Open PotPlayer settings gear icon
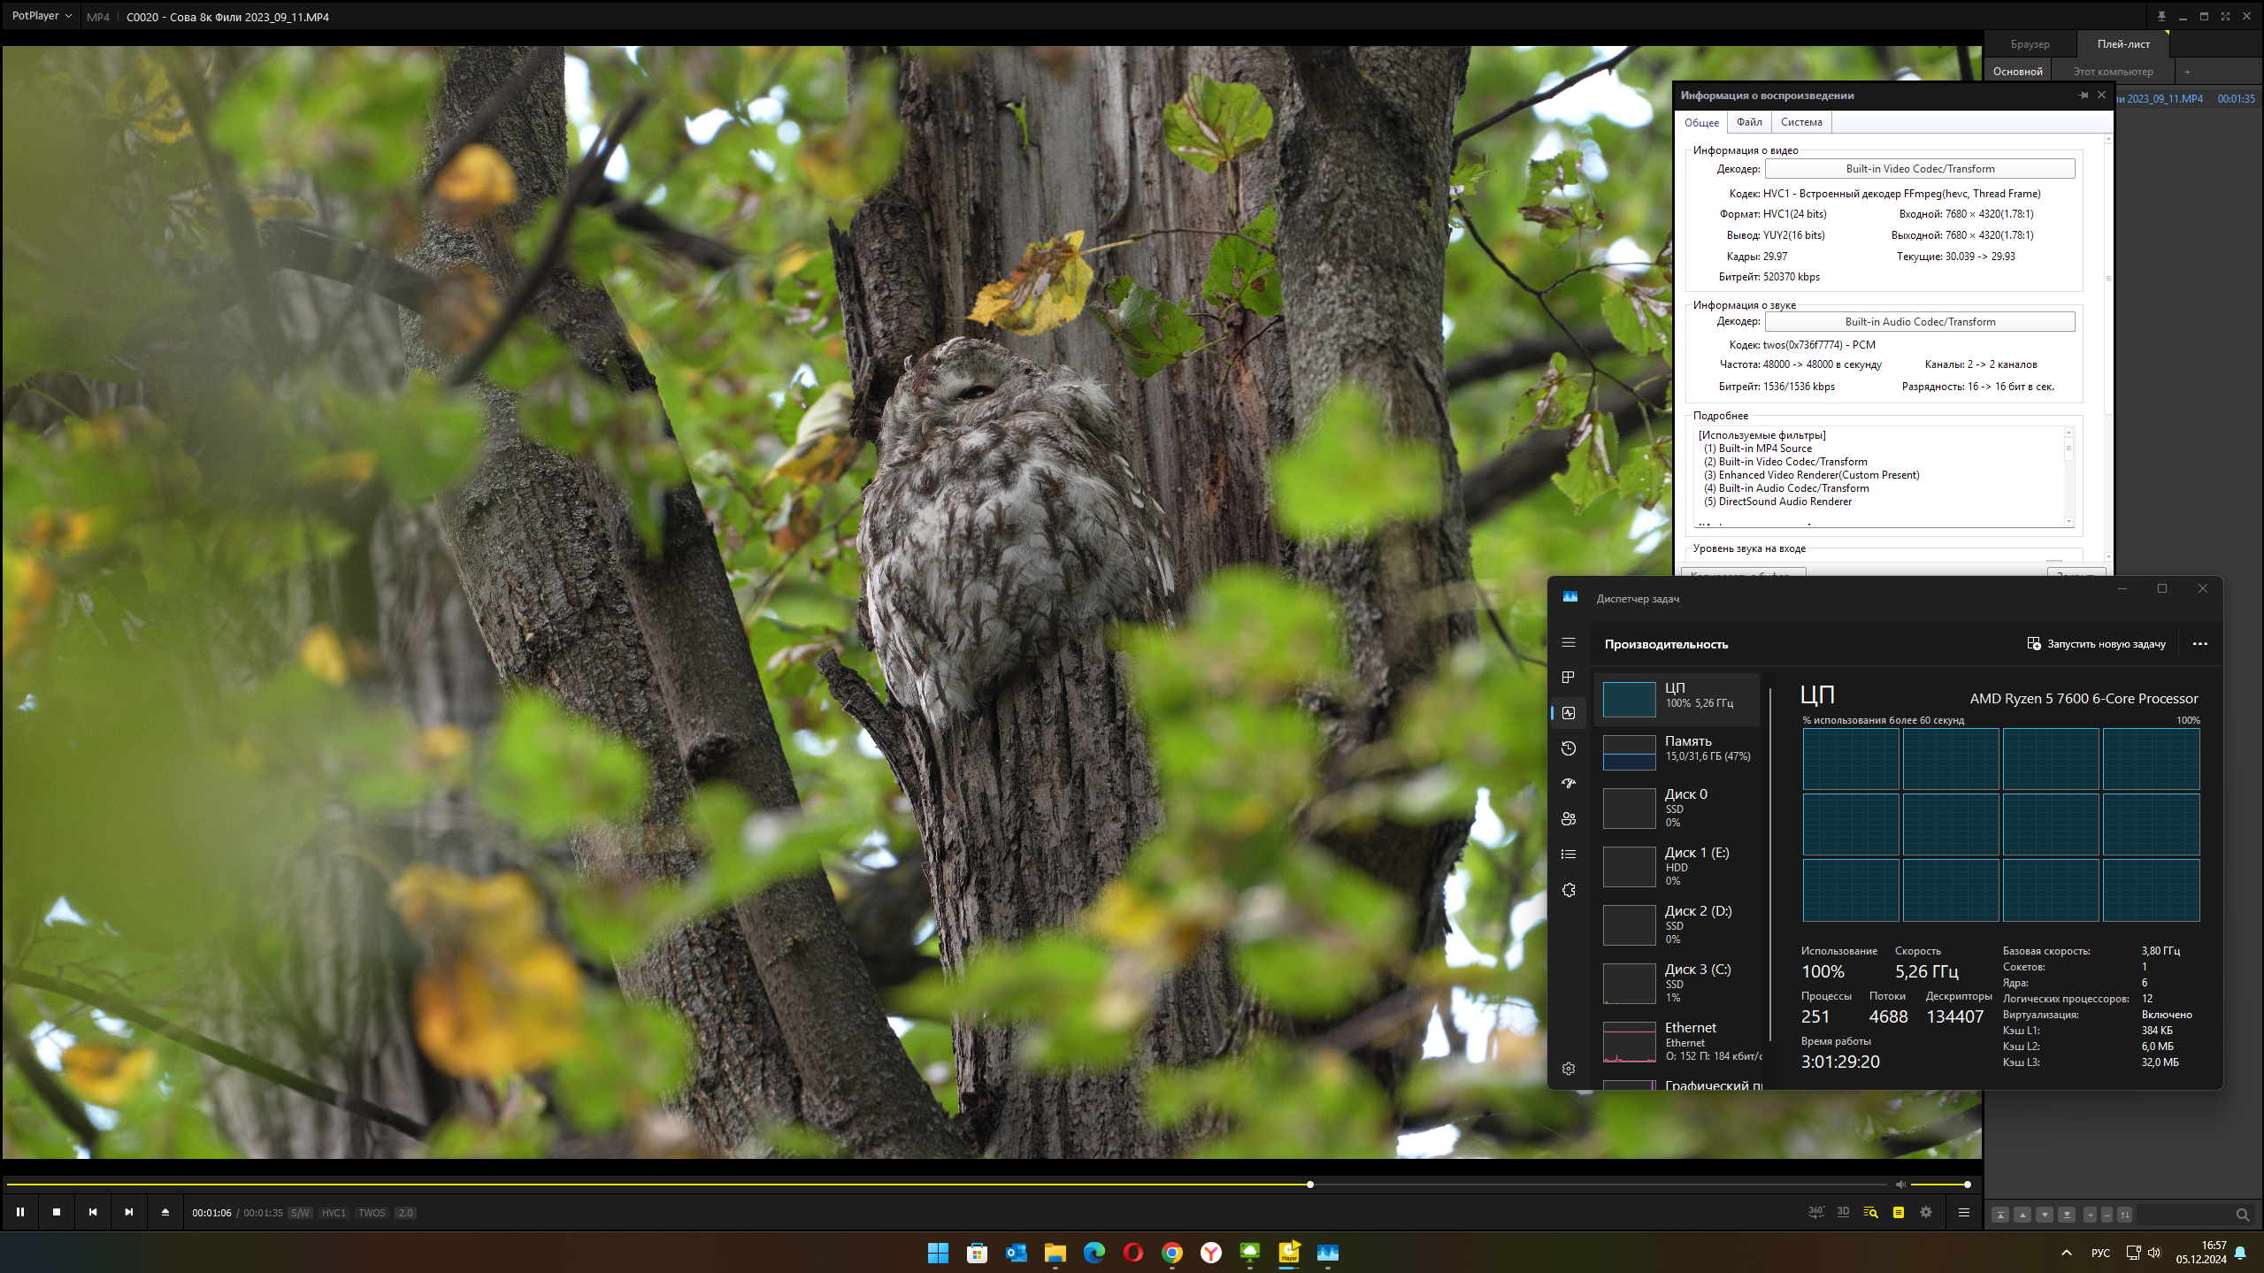This screenshot has width=2264, height=1273. click(x=1926, y=1212)
